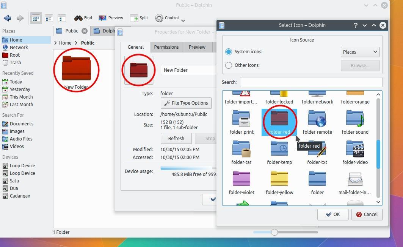
Task: Switch to the Permissions tab
Action: click(x=166, y=47)
